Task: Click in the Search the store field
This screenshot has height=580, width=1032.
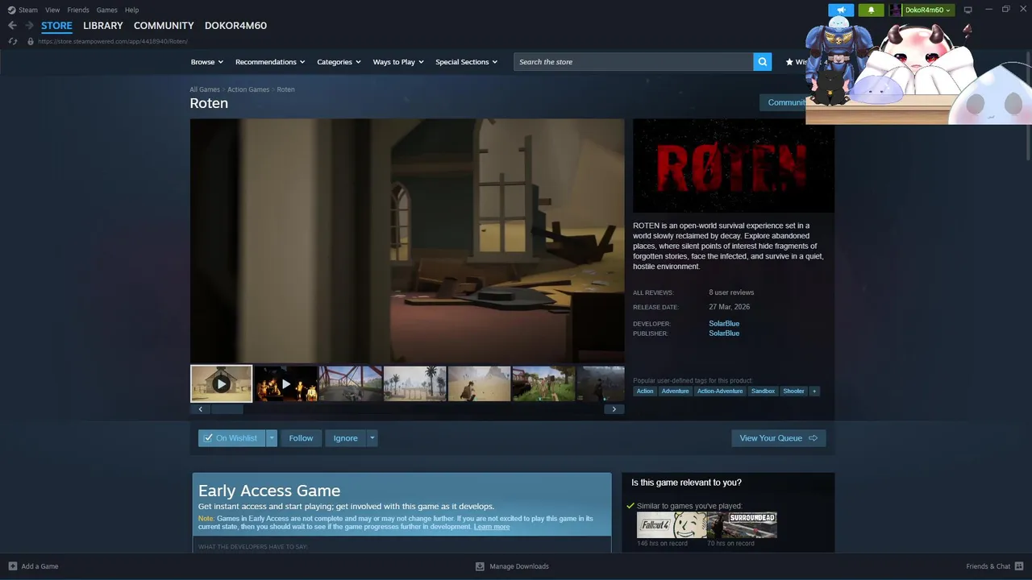Action: click(634, 62)
